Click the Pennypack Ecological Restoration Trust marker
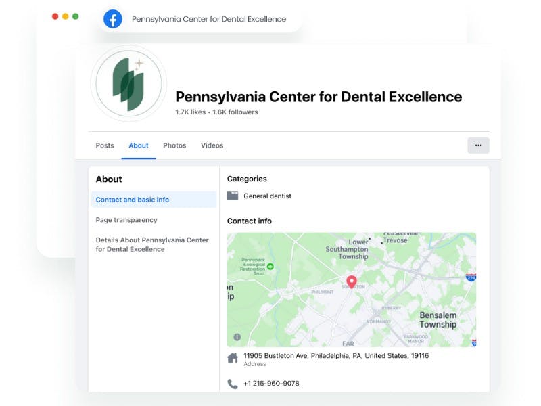This screenshot has height=406, width=541. coord(270,266)
